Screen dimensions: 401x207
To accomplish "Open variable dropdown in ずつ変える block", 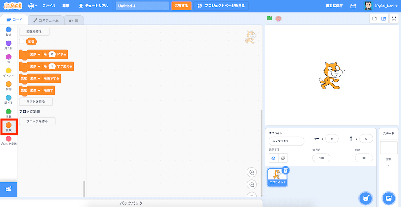I will pyautogui.click(x=35, y=66).
